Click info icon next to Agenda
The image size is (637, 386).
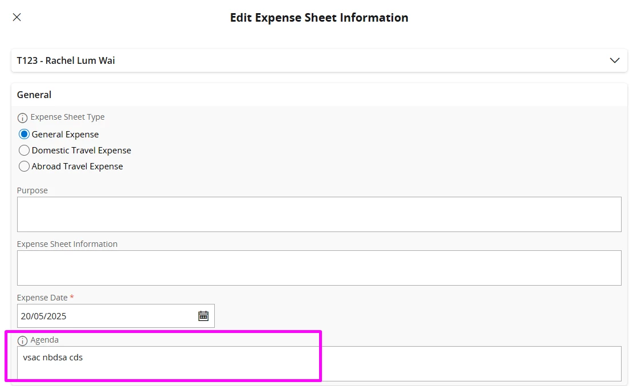click(x=22, y=340)
